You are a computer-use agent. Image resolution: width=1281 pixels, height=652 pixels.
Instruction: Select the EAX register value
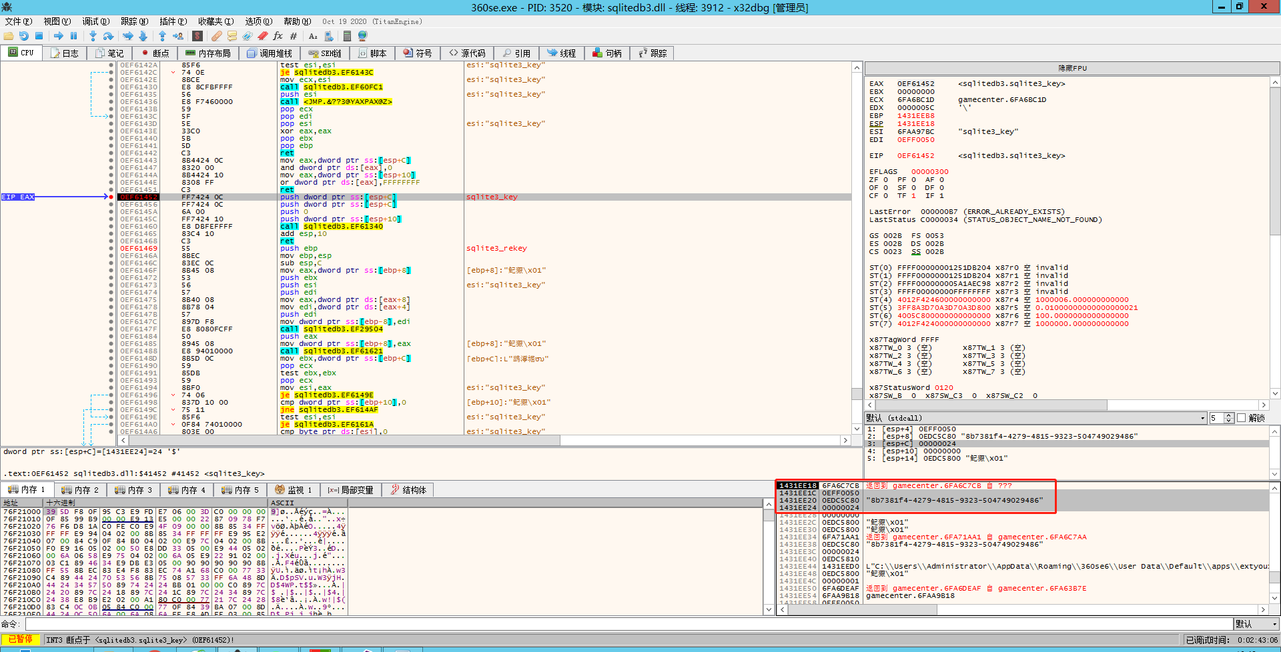[915, 83]
